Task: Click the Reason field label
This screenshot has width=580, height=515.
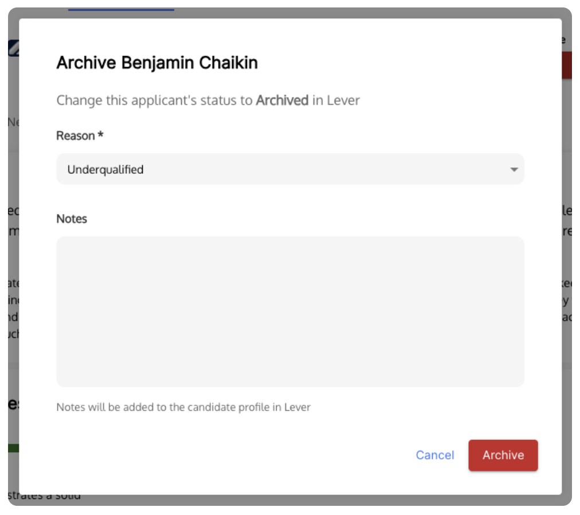Action: pos(76,135)
